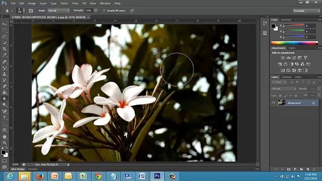Toggle the brush panel button
Viewport: 322px width, 181px height.
click(31, 11)
